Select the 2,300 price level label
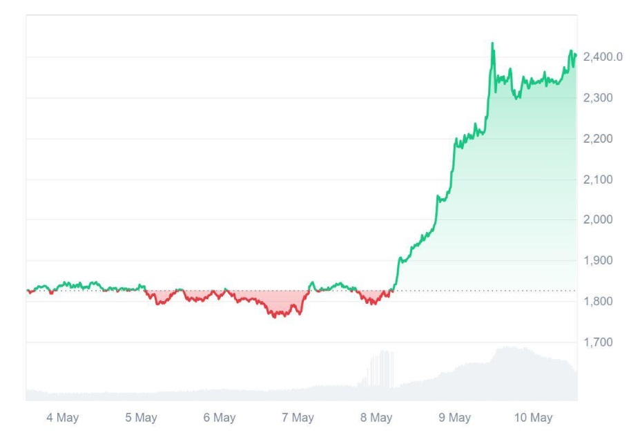This screenshot has height=437, width=631. tap(598, 98)
